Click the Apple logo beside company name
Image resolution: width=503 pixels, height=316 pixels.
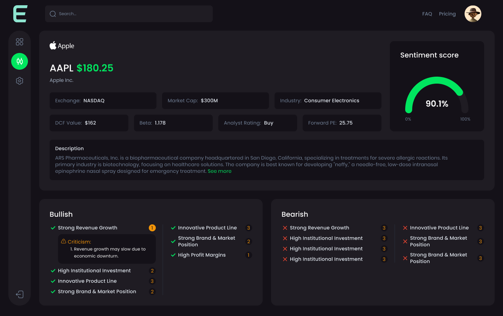53,45
